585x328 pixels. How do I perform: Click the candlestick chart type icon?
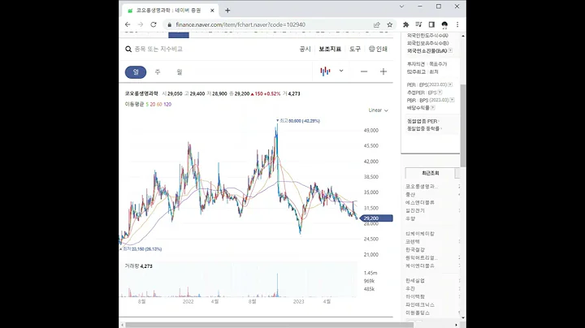(325, 71)
